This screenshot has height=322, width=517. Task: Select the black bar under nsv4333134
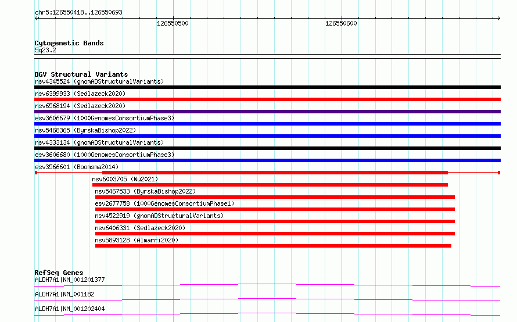[x=267, y=148]
